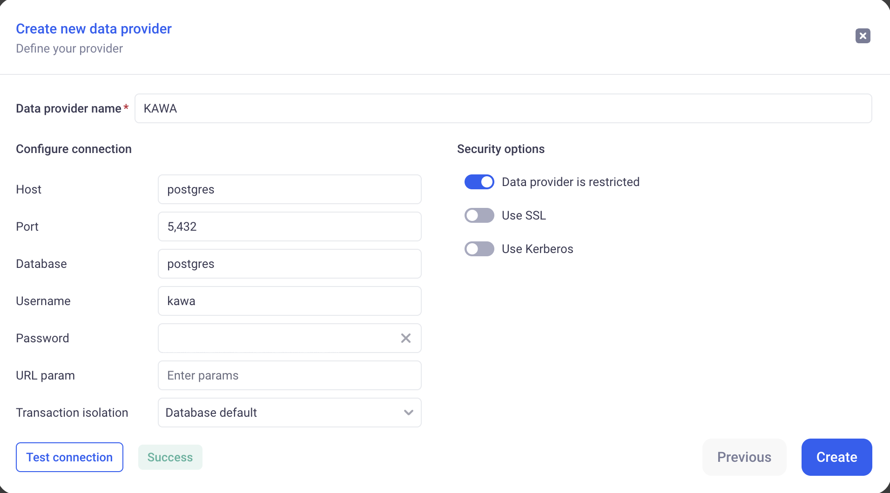Click into the Host input field
The height and width of the screenshot is (493, 890).
(x=290, y=189)
